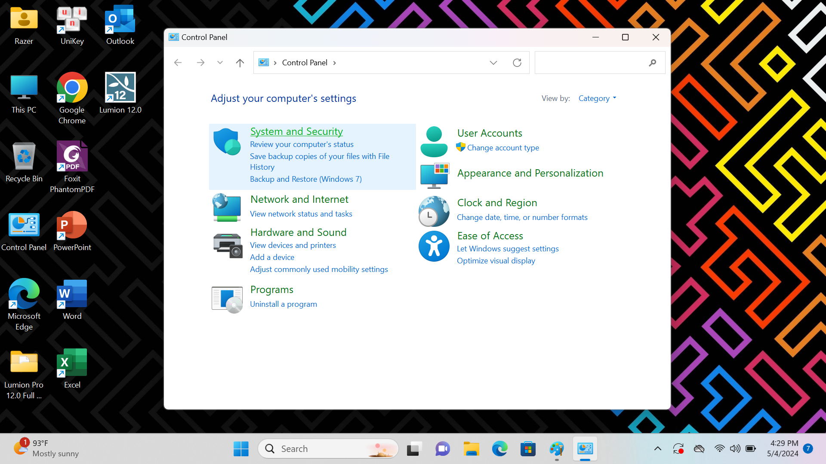The image size is (826, 464).
Task: Click Uninstall a program link
Action: [284, 304]
